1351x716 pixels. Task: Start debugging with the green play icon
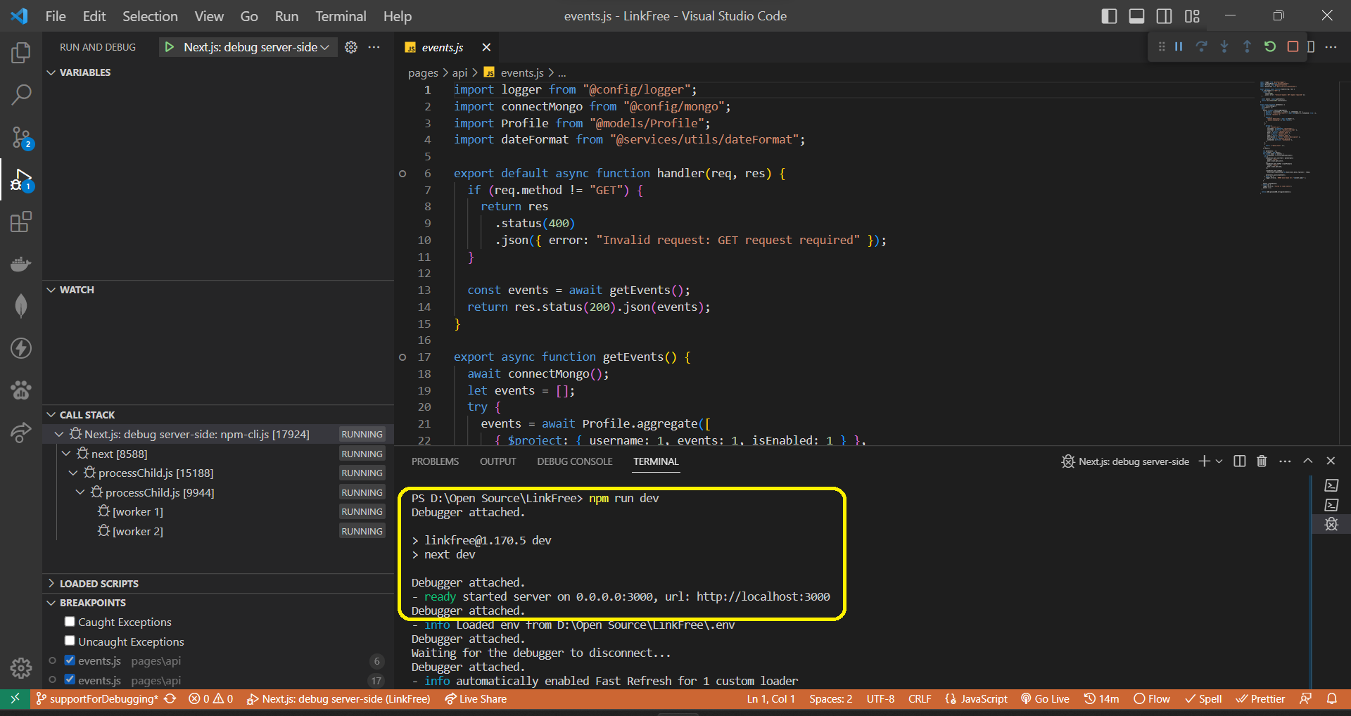[x=169, y=47]
